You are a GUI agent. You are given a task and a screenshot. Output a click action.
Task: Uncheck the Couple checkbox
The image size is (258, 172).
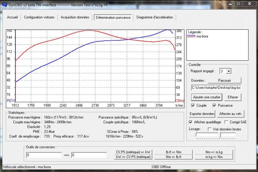(x=193, y=106)
